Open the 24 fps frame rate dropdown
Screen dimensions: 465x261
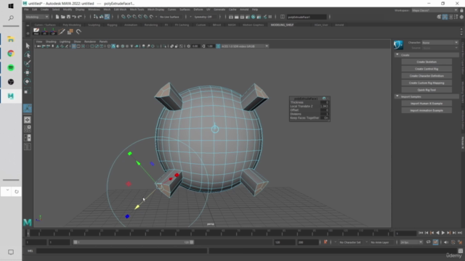pyautogui.click(x=411, y=242)
